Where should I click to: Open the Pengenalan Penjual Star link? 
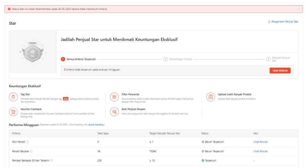pos(283,22)
